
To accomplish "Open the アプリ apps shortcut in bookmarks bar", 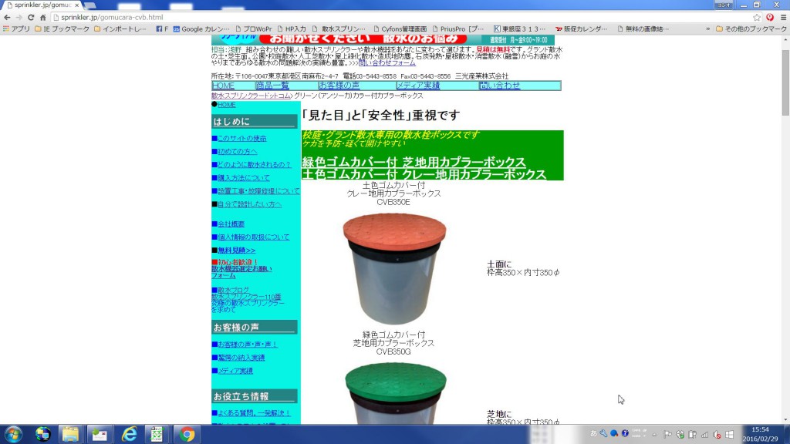I will [17, 29].
